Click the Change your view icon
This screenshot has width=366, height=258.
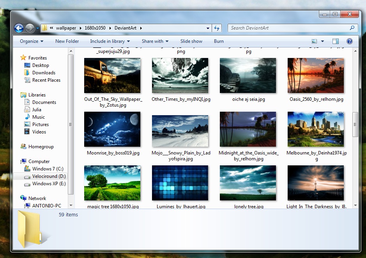tap(314, 41)
